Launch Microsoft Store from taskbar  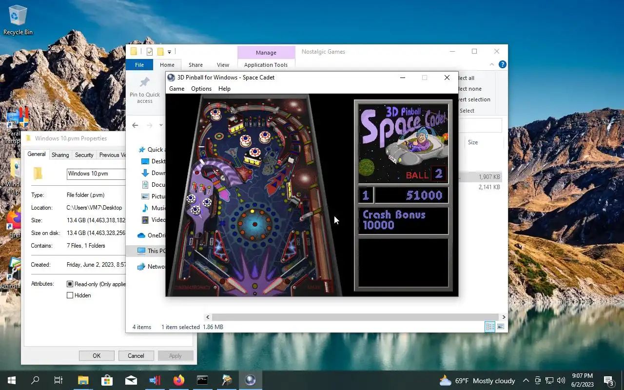click(107, 380)
